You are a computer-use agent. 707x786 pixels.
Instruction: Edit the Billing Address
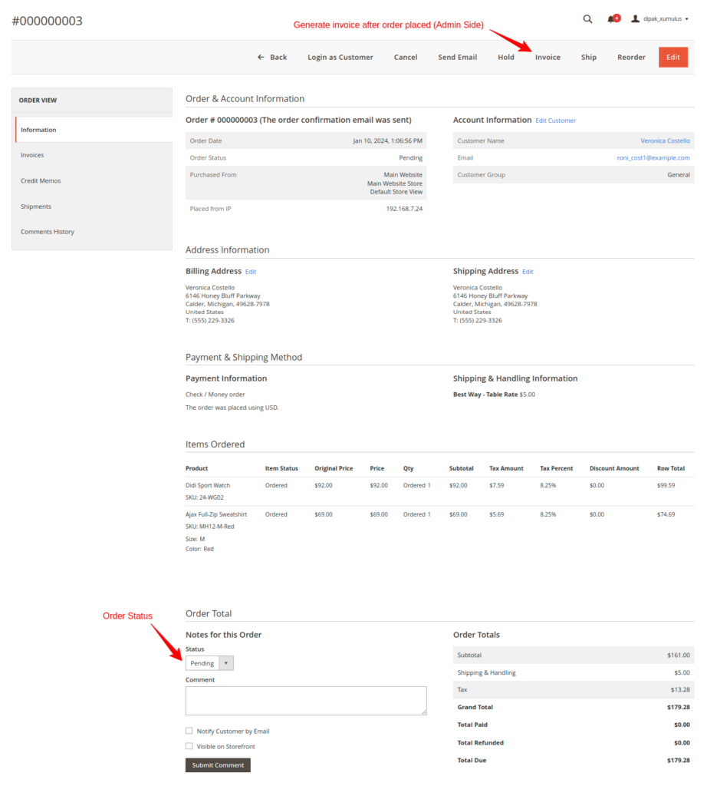[x=251, y=271]
